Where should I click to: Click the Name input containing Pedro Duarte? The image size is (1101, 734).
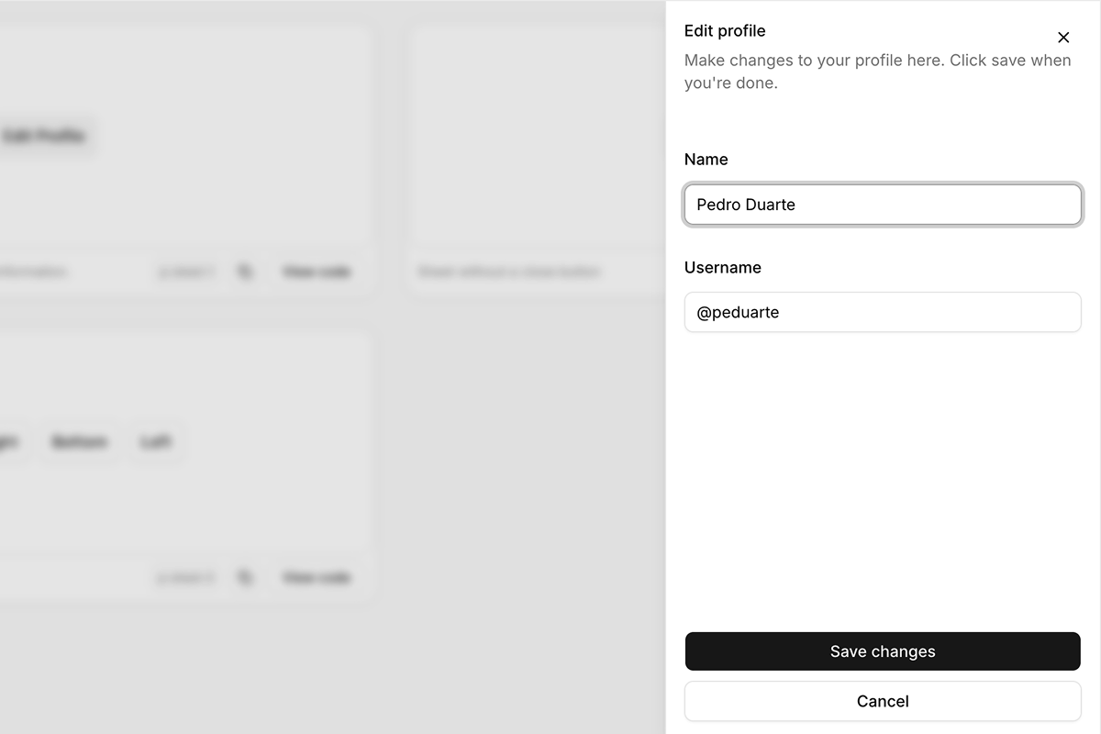click(883, 205)
